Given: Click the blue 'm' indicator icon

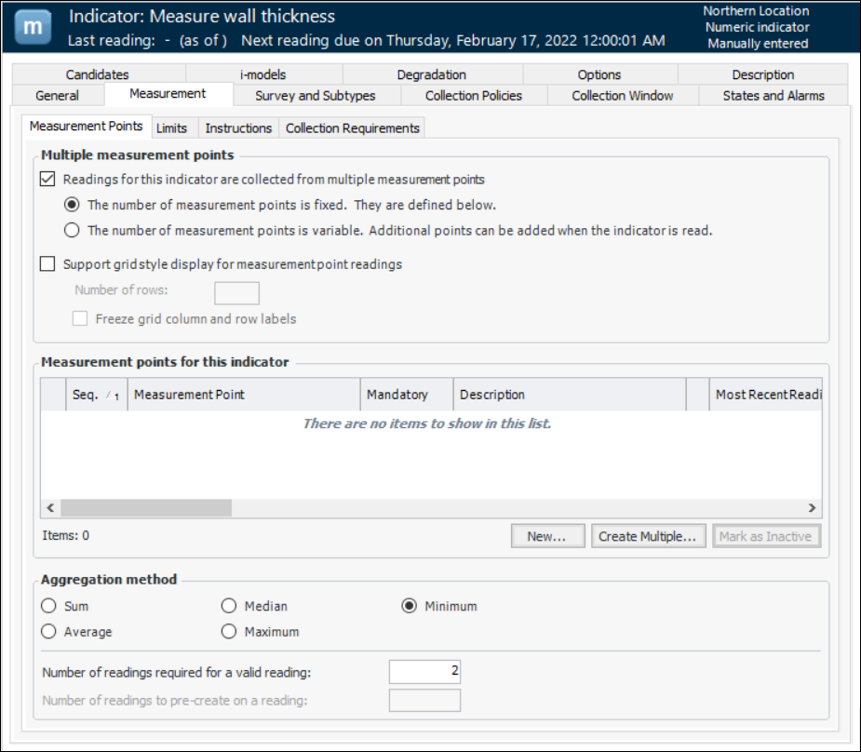Looking at the screenshot, I should click(x=33, y=27).
